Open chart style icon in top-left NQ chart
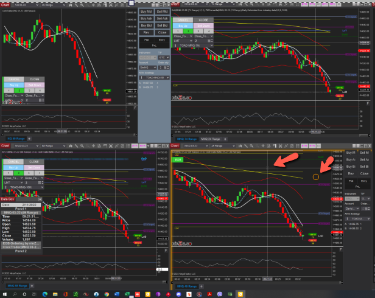 click(71, 5)
